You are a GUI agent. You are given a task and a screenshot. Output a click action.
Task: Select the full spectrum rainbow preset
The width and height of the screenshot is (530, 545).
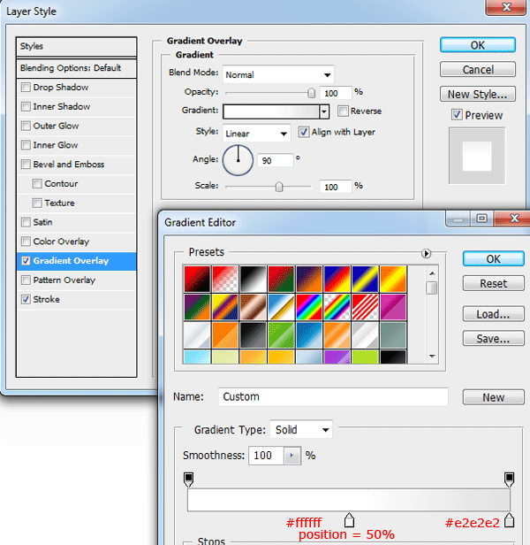click(x=309, y=307)
